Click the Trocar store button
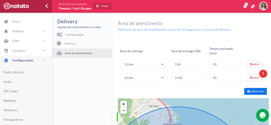This screenshot has height=125, width=271. 102,6
